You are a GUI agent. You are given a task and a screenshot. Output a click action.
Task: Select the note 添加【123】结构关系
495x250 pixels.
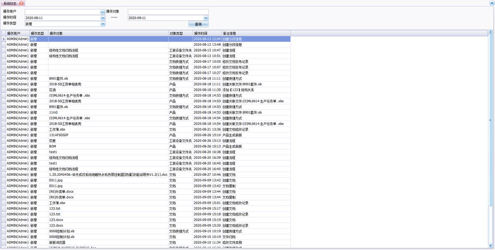pos(256,90)
